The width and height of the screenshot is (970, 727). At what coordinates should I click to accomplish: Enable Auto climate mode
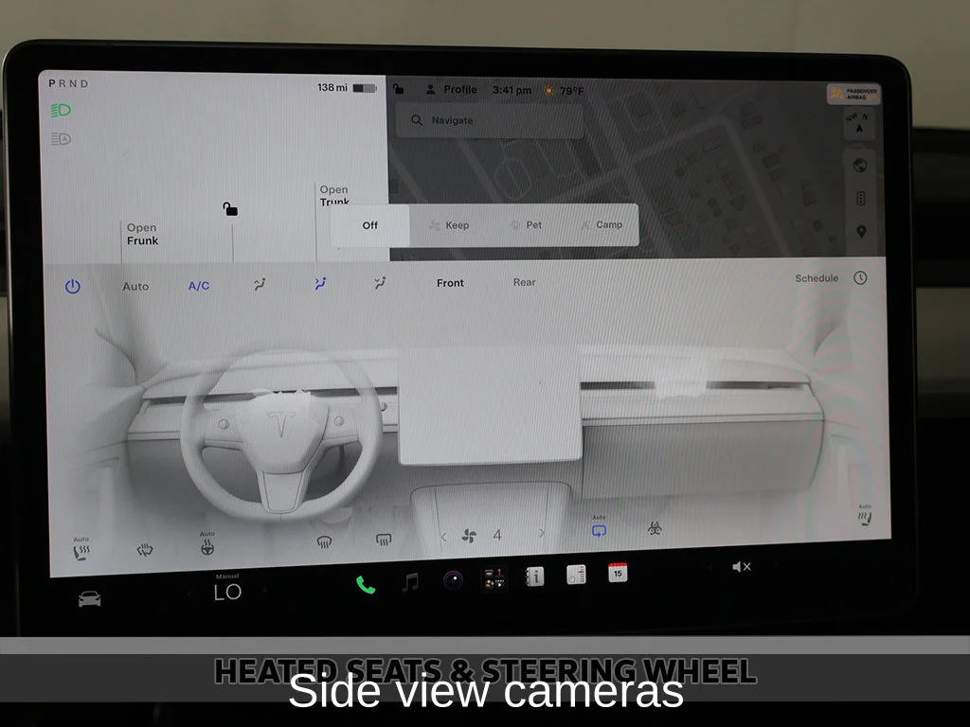coord(135,286)
